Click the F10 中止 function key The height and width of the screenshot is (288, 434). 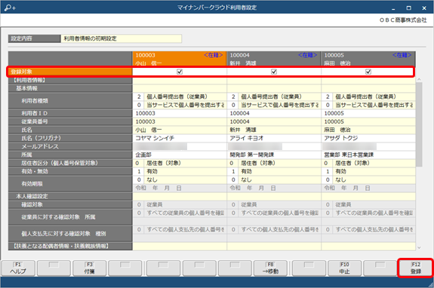pyautogui.click(x=345, y=268)
